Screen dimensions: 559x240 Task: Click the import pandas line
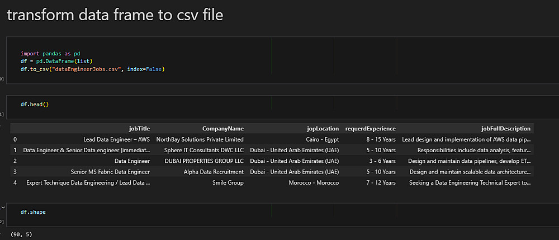50,54
